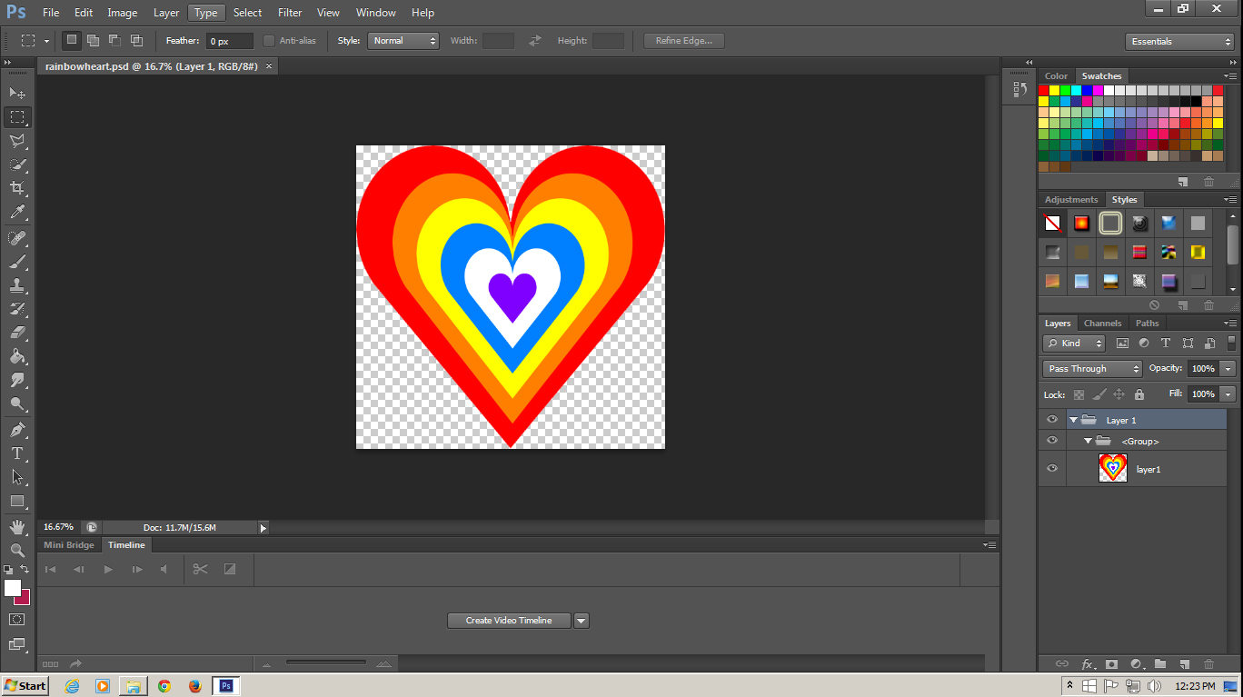
Task: Switch to the Channels tab
Action: pos(1102,323)
